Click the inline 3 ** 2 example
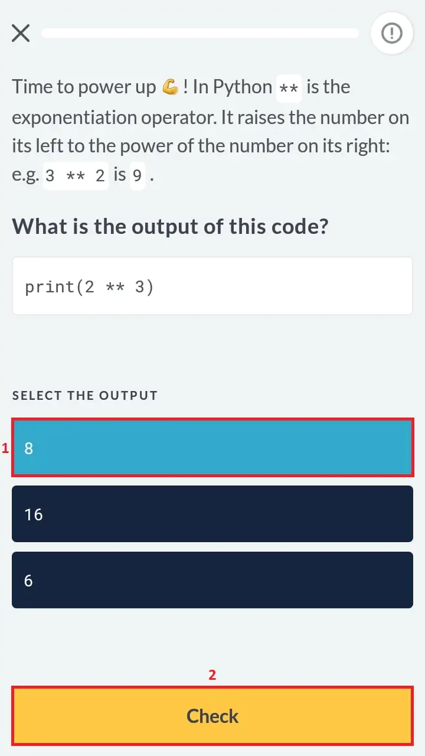Viewport: 425px width, 756px height. [x=75, y=177]
